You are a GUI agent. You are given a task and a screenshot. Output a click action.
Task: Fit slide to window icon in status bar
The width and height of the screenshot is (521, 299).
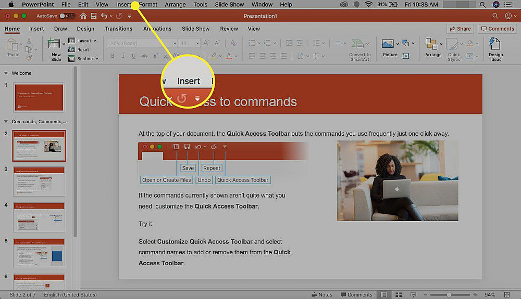507,295
